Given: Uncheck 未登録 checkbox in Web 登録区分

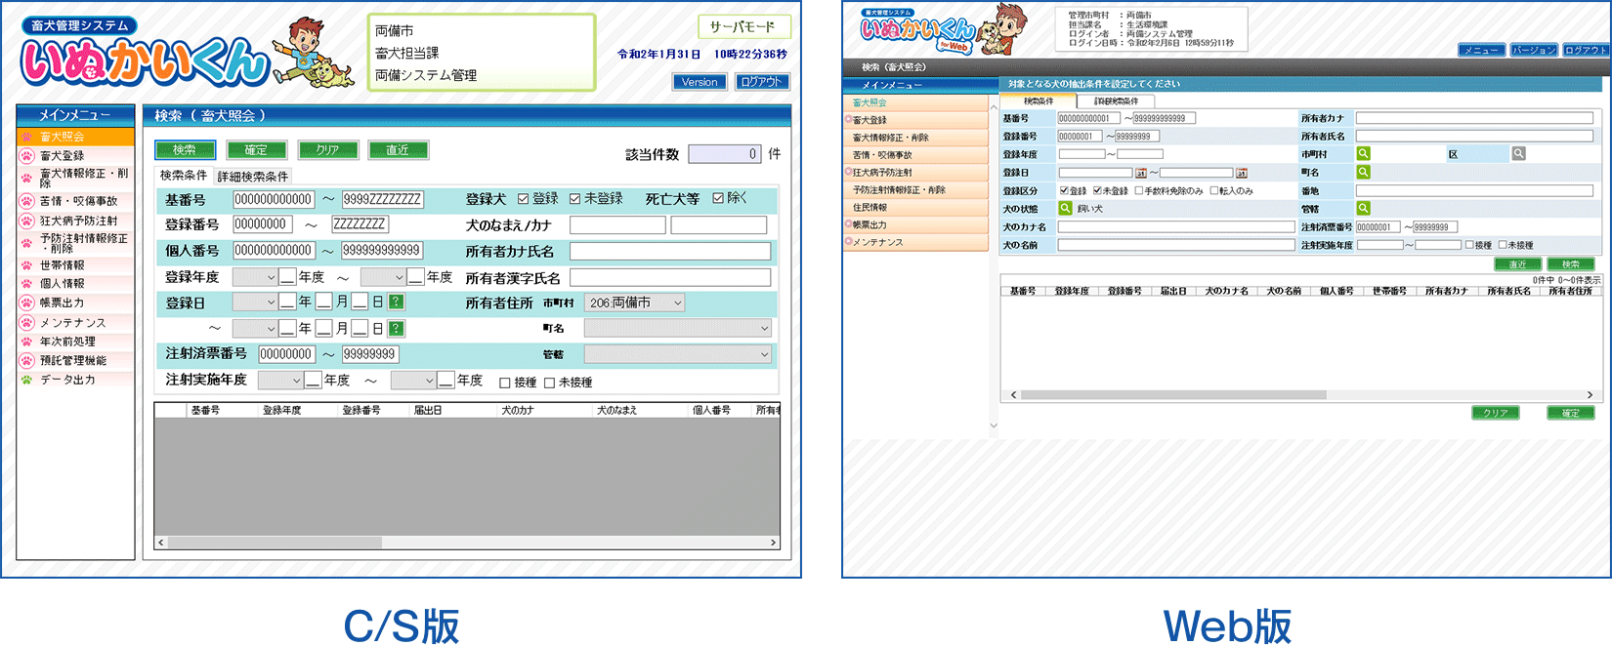Looking at the screenshot, I should click(x=1097, y=190).
